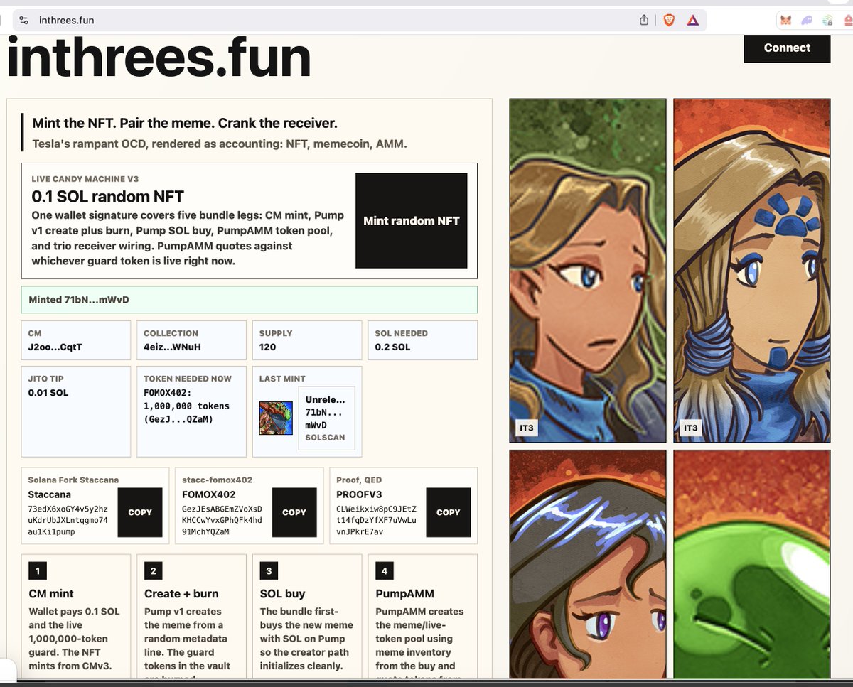The width and height of the screenshot is (853, 687).
Task: Copy the Staccana token address
Action: tap(140, 512)
